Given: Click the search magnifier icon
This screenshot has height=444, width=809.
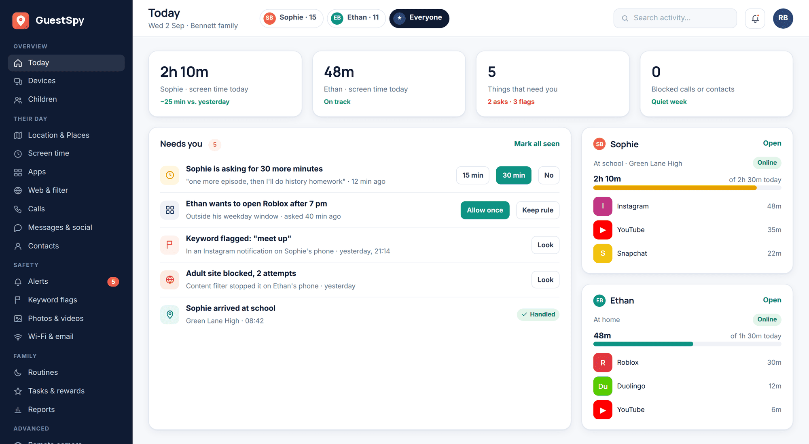Looking at the screenshot, I should [x=625, y=18].
